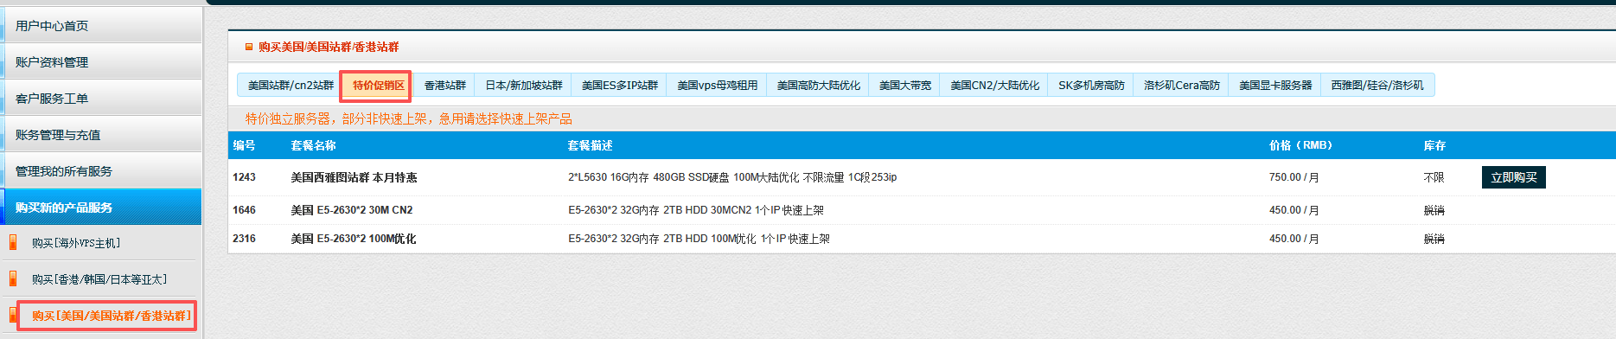
Task: Click 立即购买 button for package 1243
Action: point(1513,177)
